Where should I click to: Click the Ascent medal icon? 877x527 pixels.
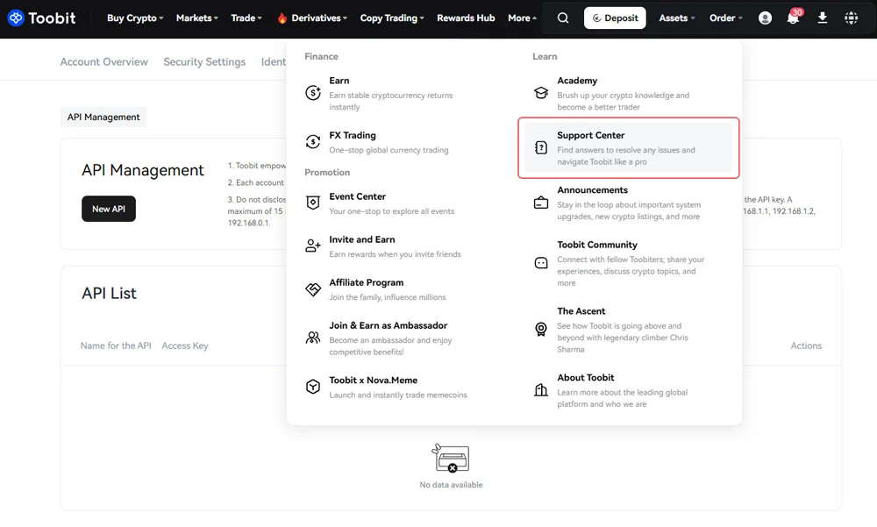click(x=541, y=330)
